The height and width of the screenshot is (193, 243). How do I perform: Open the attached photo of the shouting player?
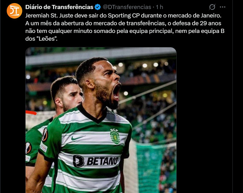point(101,120)
